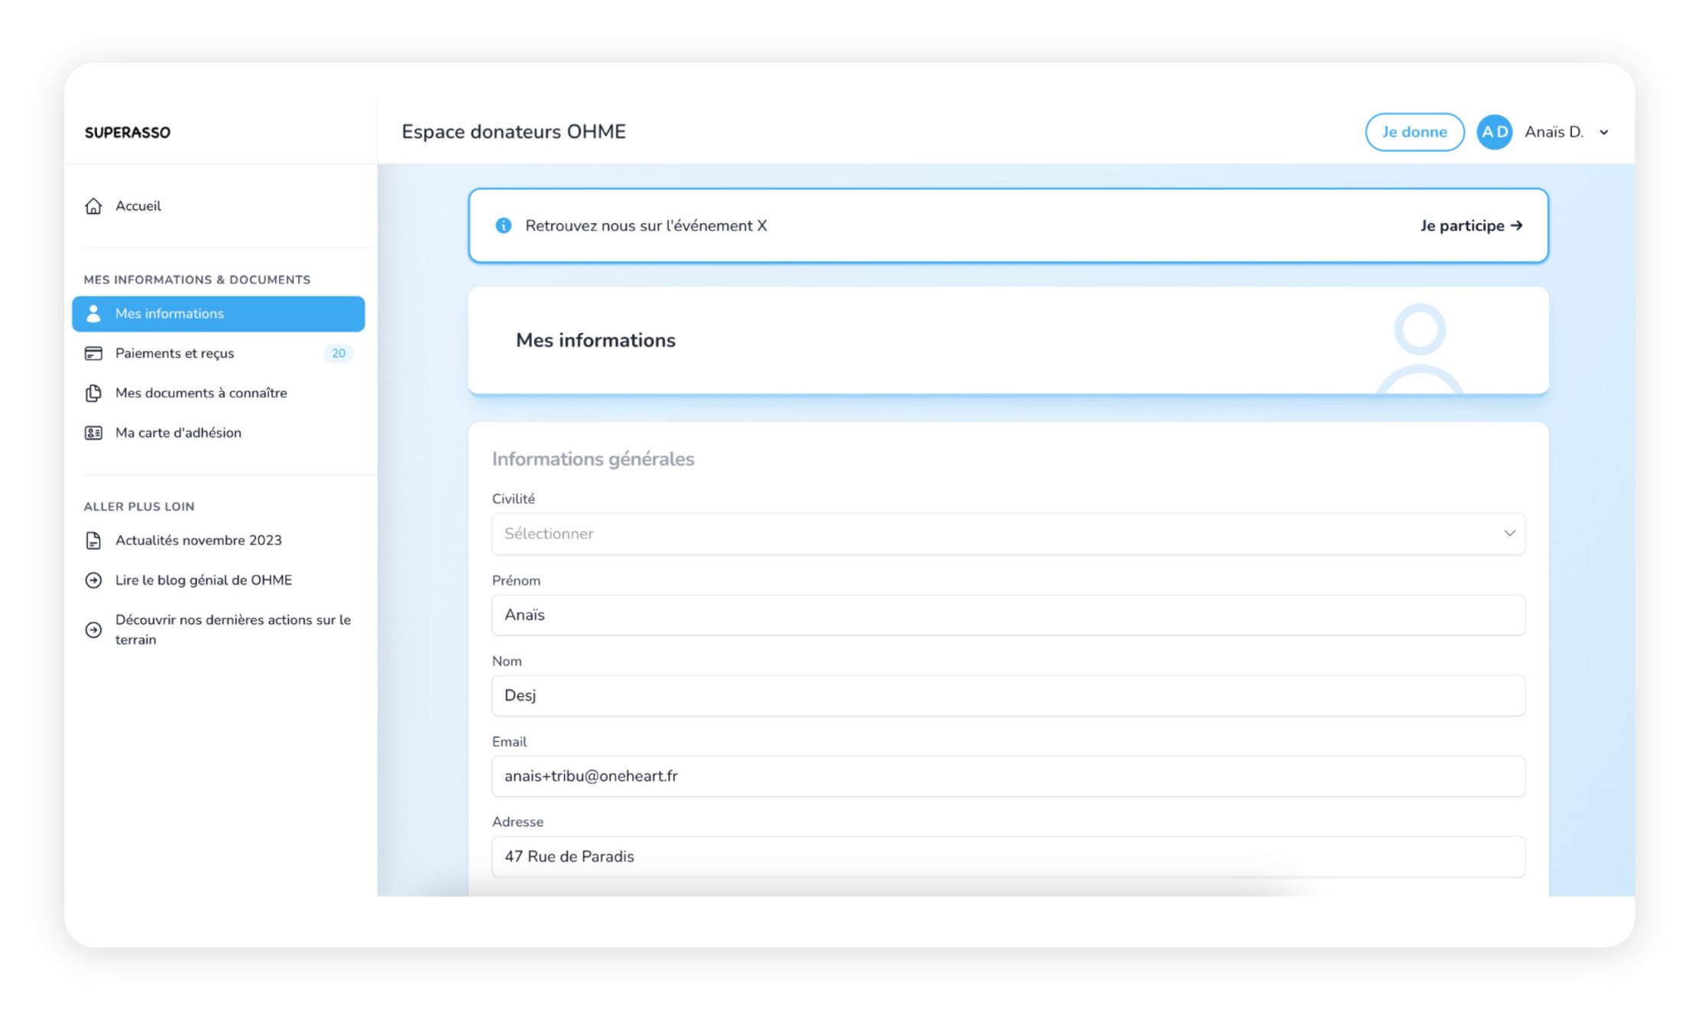Open Paiements et reçus menu item
This screenshot has width=1698, height=1010.
coord(174,354)
